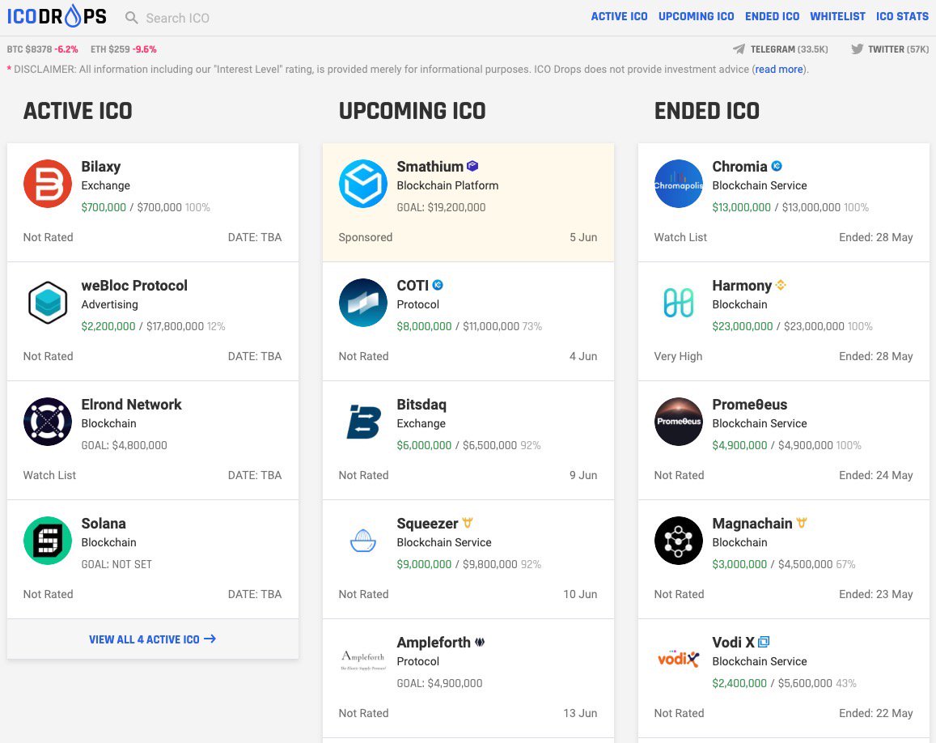Viewport: 936px width, 743px height.
Task: Go to the WHITELIST nav item
Action: (x=837, y=17)
